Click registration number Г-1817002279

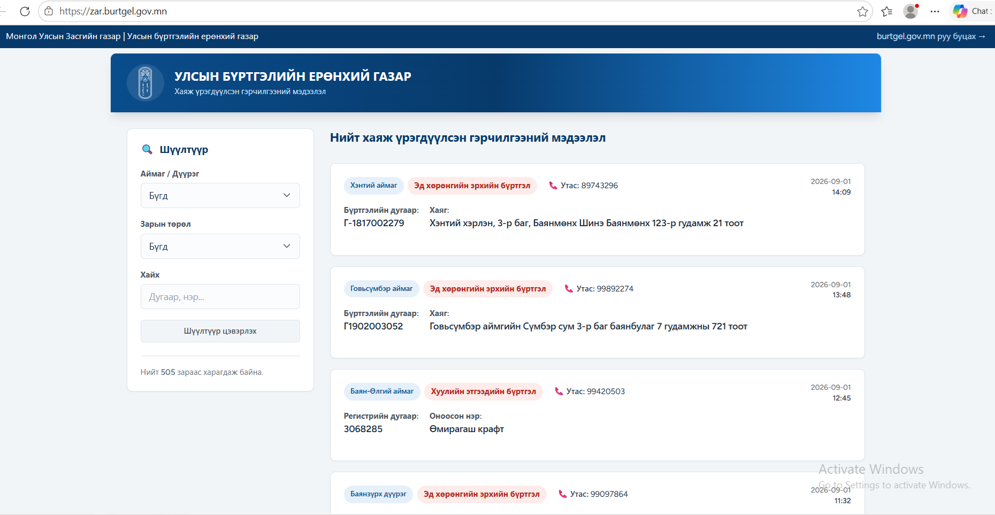coord(374,223)
